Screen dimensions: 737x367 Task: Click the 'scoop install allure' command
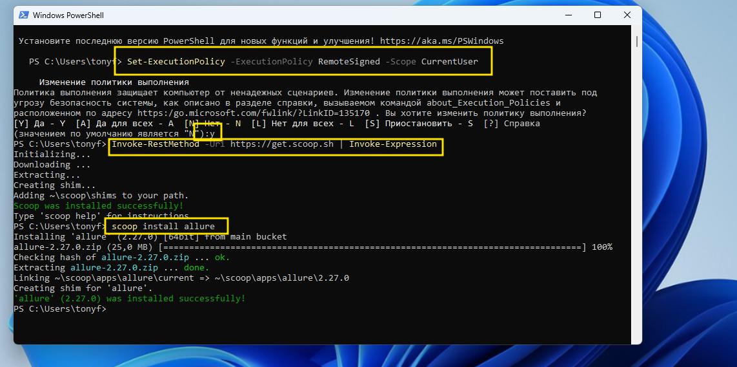(x=163, y=227)
